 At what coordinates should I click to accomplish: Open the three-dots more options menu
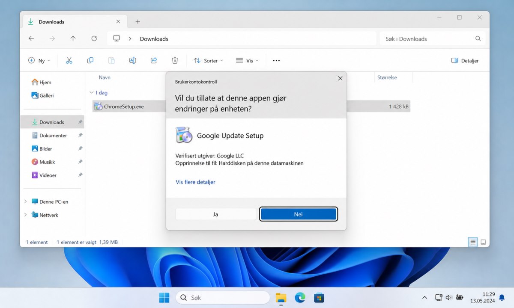[x=276, y=61]
